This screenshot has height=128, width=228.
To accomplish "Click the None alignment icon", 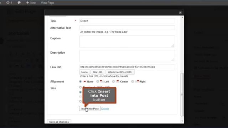I will coord(85,81).
